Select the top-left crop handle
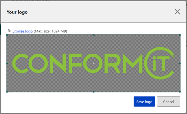 [7, 35]
